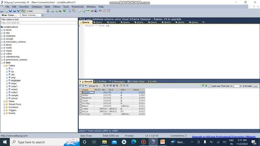Click the Insert new row icon in the result toolbar
The height and width of the screenshot is (146, 260).
point(104,86)
